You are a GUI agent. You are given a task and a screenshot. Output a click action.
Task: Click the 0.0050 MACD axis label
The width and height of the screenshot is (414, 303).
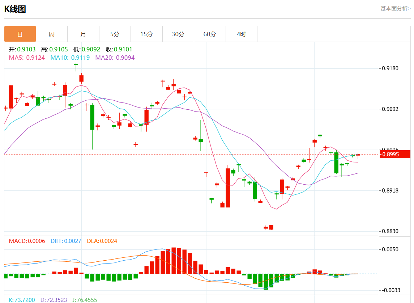coord(390,249)
